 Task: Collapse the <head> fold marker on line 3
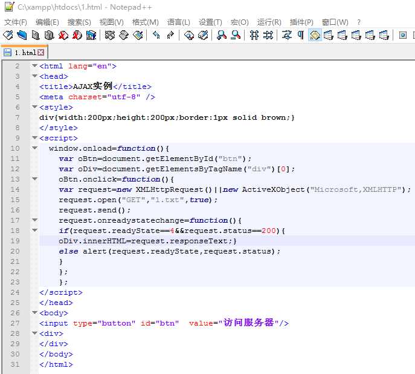pyautogui.click(x=34, y=76)
